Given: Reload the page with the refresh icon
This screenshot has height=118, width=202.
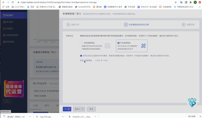Looking at the screenshot, I should pyautogui.click(x=13, y=2).
